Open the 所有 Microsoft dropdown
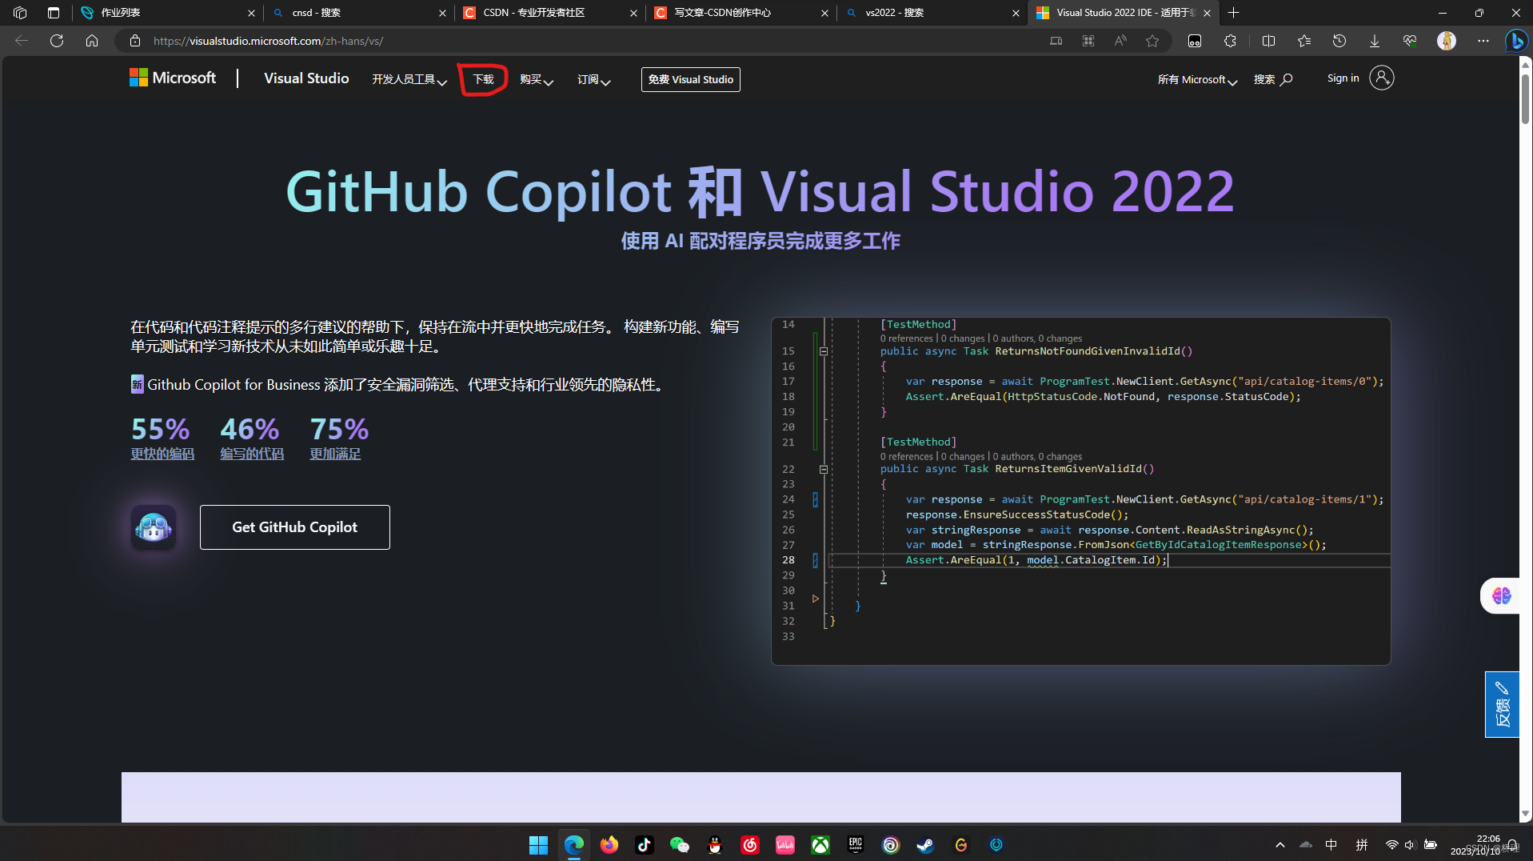 tap(1196, 79)
